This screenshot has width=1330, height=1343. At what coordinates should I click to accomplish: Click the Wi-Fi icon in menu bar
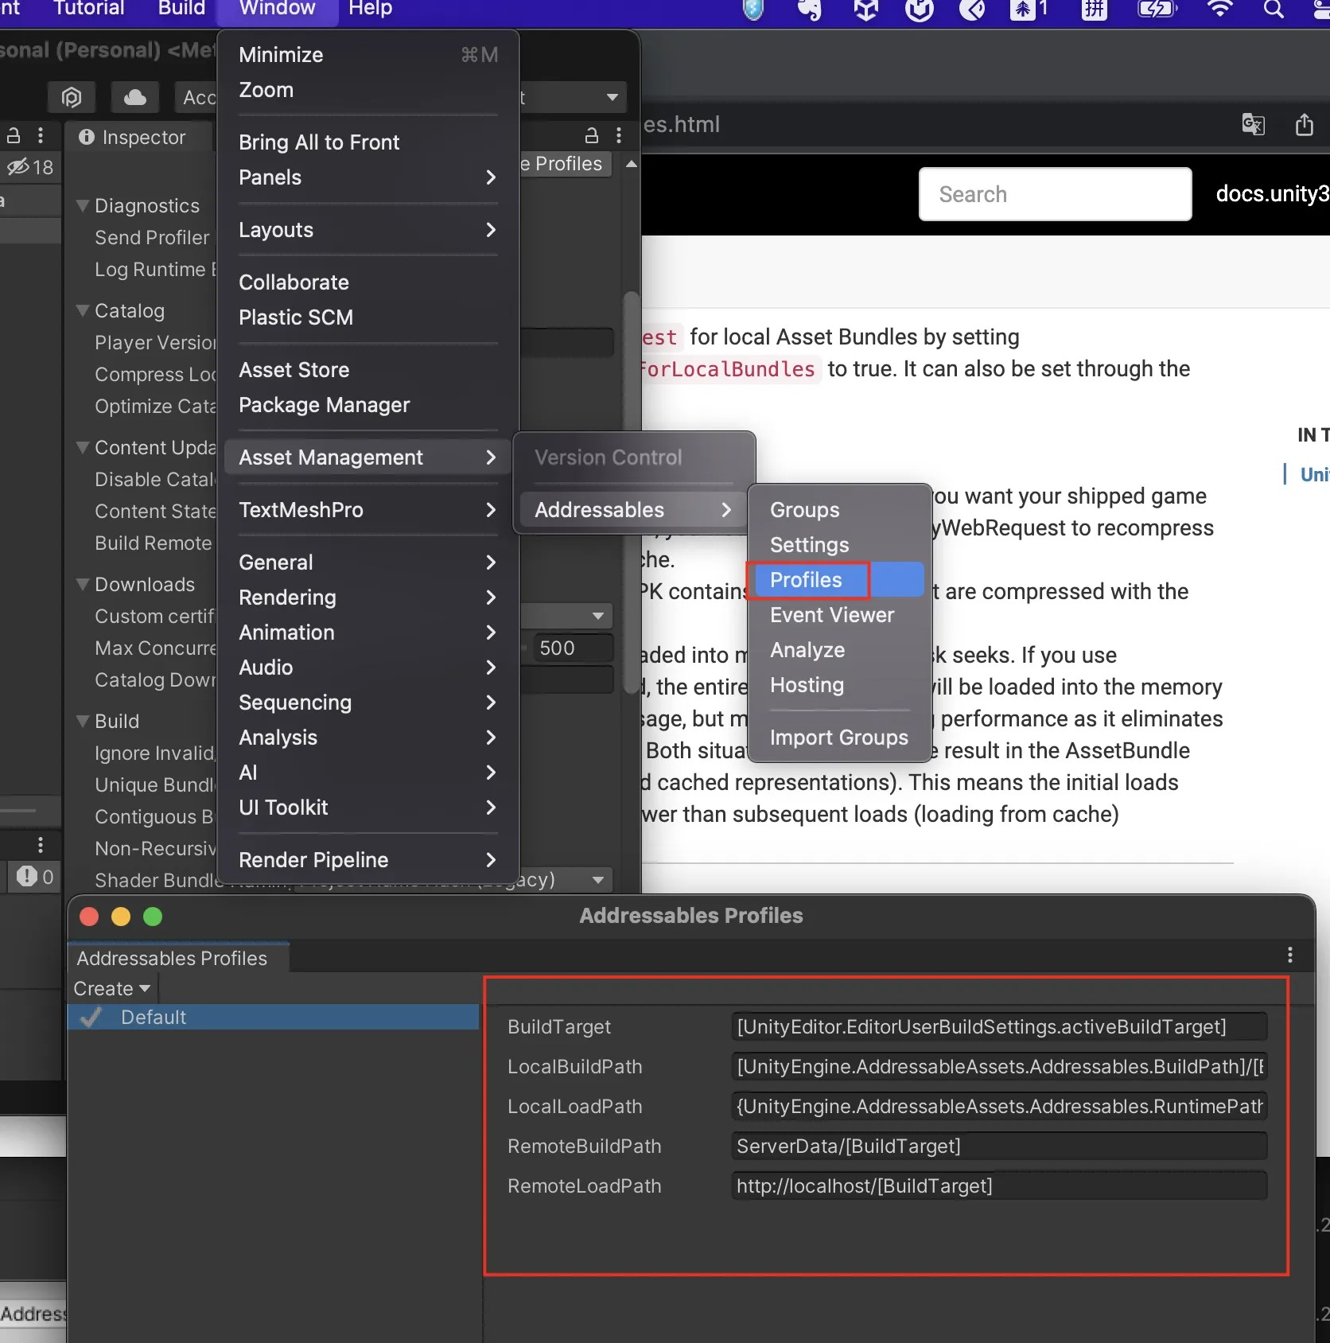1219,9
